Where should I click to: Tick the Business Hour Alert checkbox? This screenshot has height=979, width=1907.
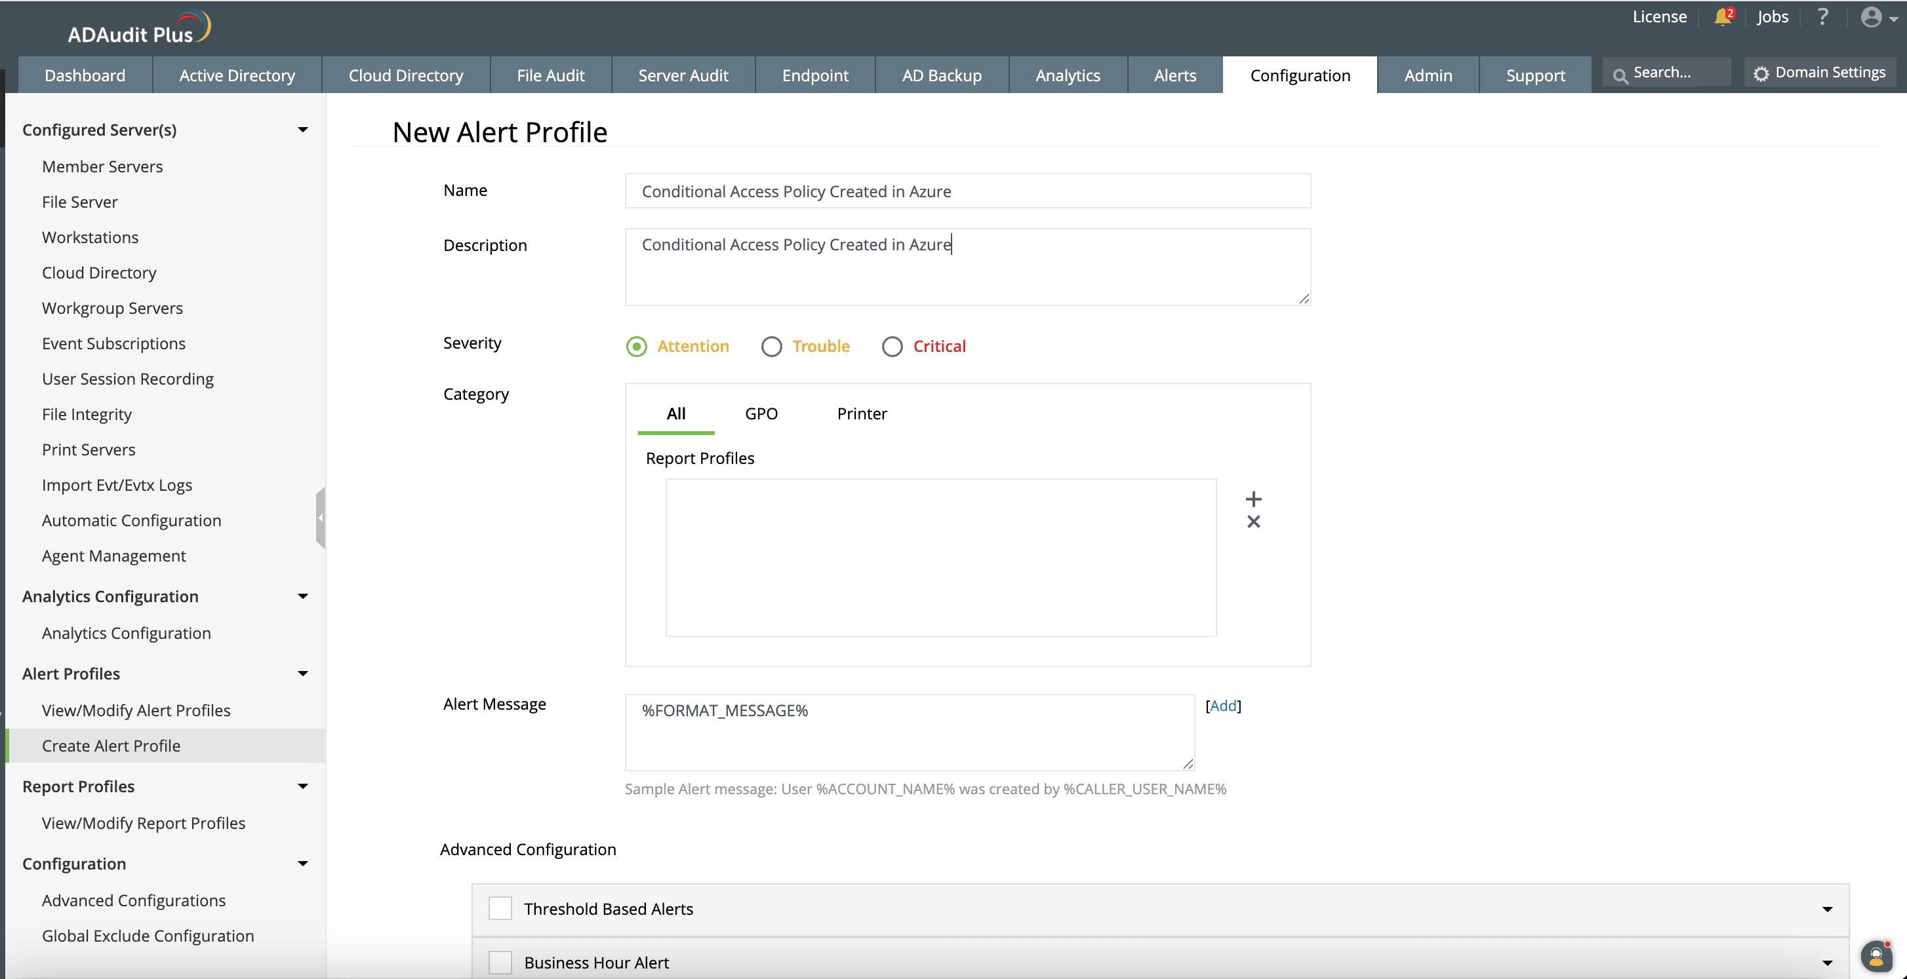point(500,962)
